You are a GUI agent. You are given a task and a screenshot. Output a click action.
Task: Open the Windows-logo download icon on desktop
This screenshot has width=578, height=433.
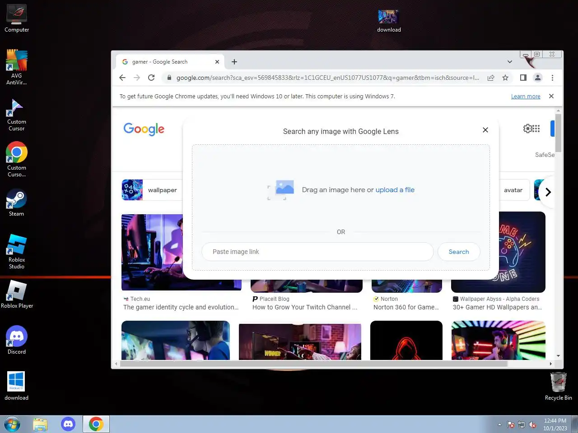click(17, 386)
